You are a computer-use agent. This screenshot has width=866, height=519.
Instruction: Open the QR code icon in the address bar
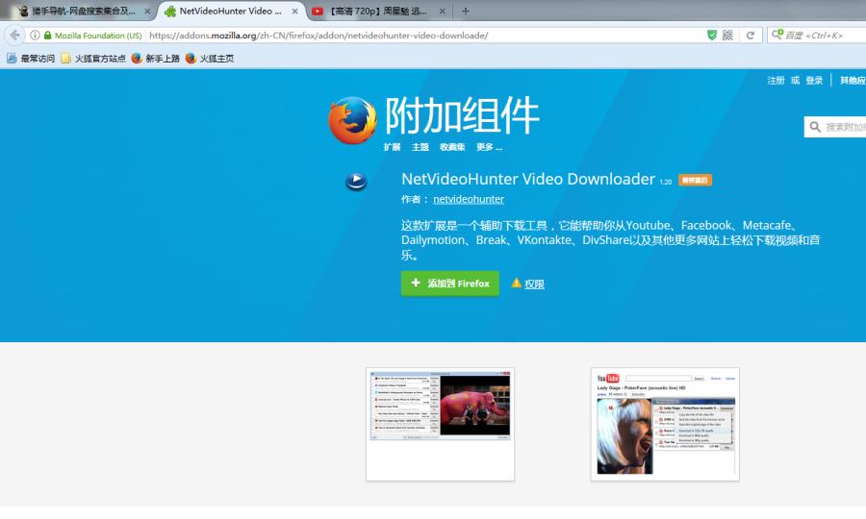[x=727, y=36]
